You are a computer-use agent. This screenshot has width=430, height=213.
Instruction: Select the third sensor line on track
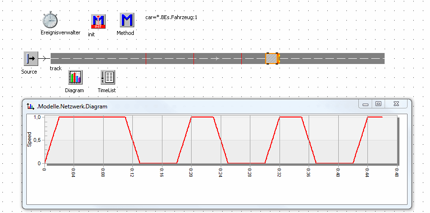tap(241, 59)
